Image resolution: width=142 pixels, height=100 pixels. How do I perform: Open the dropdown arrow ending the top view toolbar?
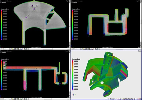[28, 49]
